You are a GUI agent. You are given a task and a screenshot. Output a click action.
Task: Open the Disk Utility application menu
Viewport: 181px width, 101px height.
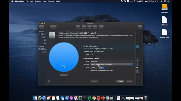(x=20, y=1)
